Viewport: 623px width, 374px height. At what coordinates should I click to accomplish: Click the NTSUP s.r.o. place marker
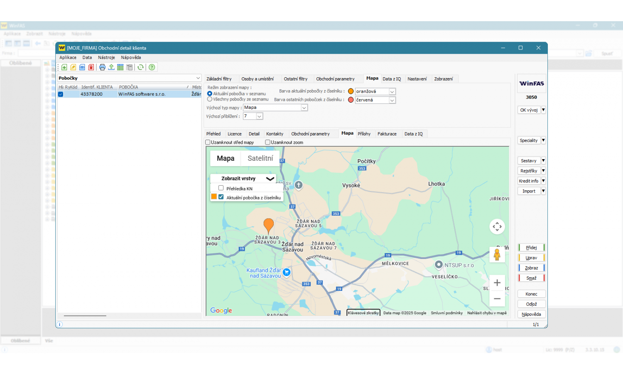pyautogui.click(x=439, y=265)
